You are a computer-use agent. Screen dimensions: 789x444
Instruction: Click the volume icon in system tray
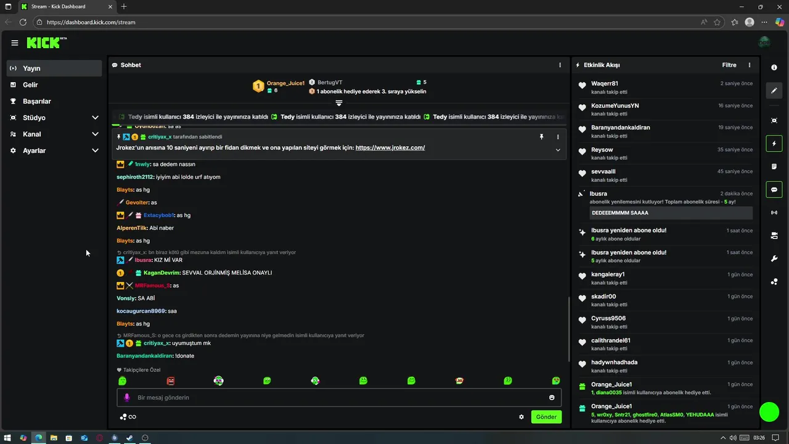(x=732, y=438)
